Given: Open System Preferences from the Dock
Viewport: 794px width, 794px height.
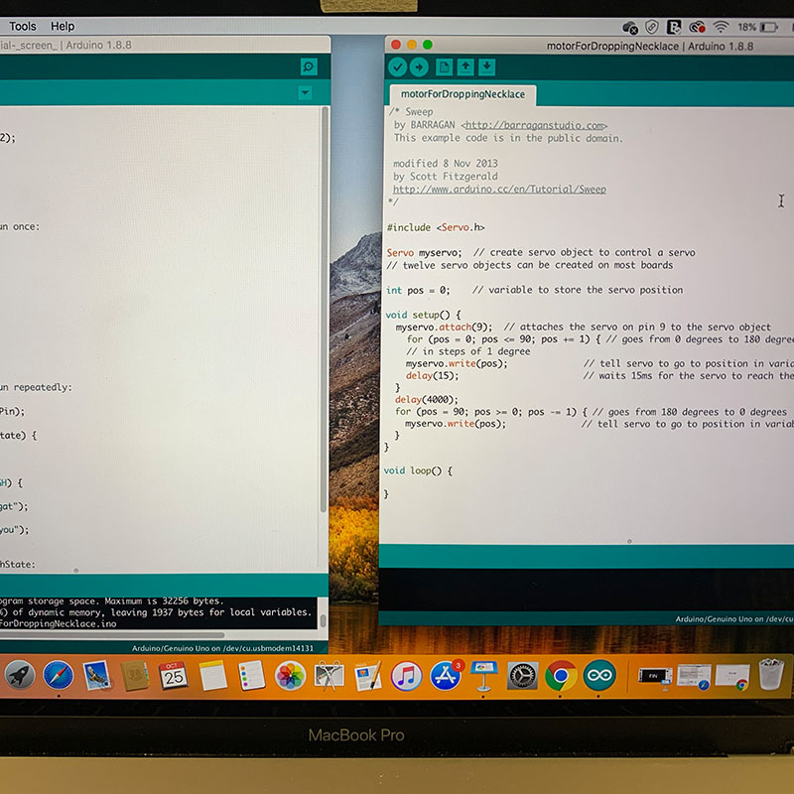Looking at the screenshot, I should pos(522,676).
